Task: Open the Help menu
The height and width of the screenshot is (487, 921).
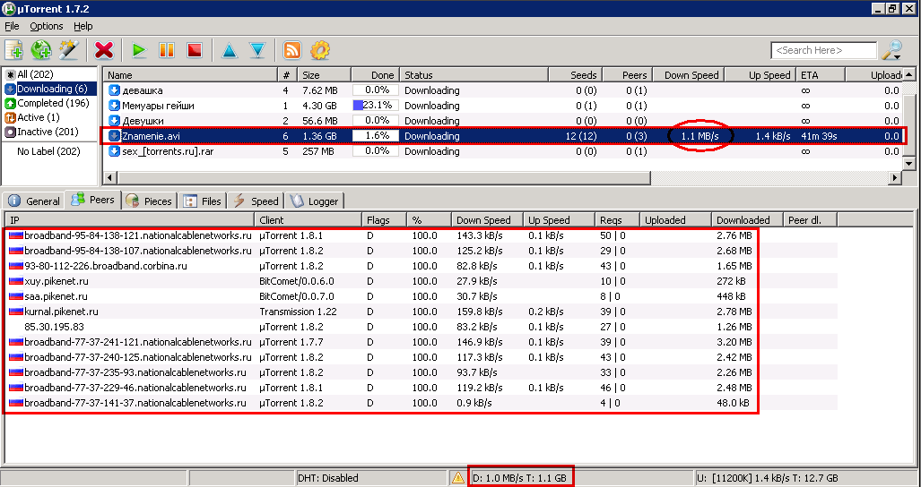Action: click(83, 26)
